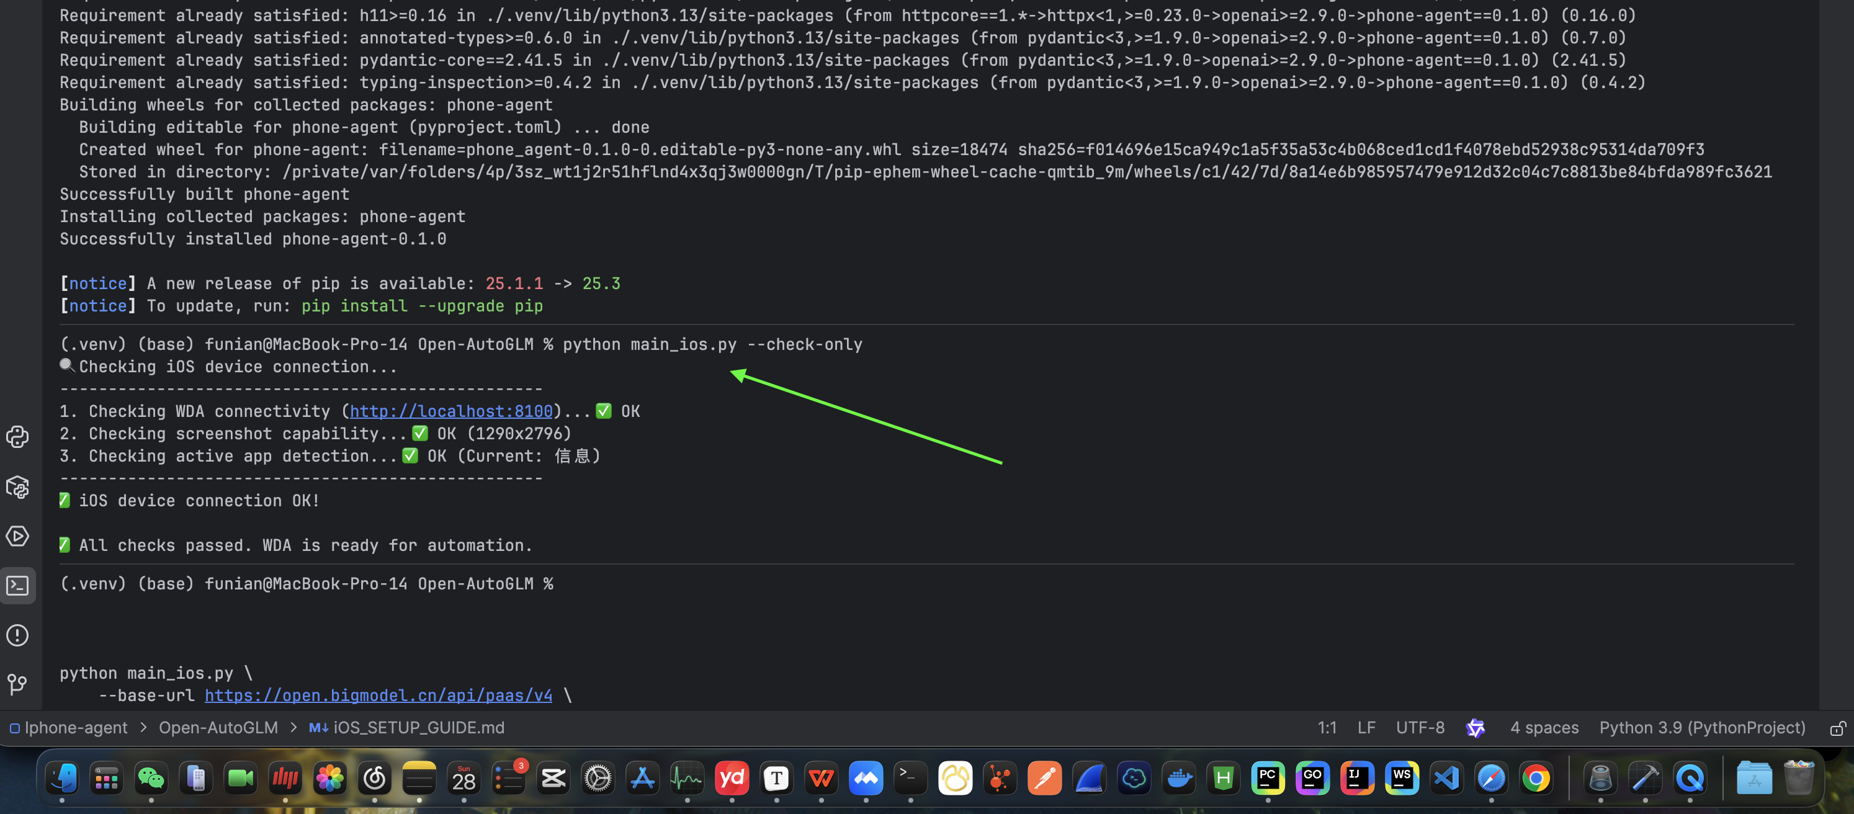The width and height of the screenshot is (1854, 814).
Task: Open the 4 spaces indent settings
Action: pyautogui.click(x=1544, y=728)
